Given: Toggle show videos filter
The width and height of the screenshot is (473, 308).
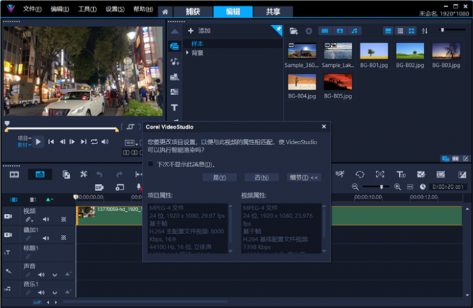Looking at the screenshot, I should pyautogui.click(x=325, y=31).
